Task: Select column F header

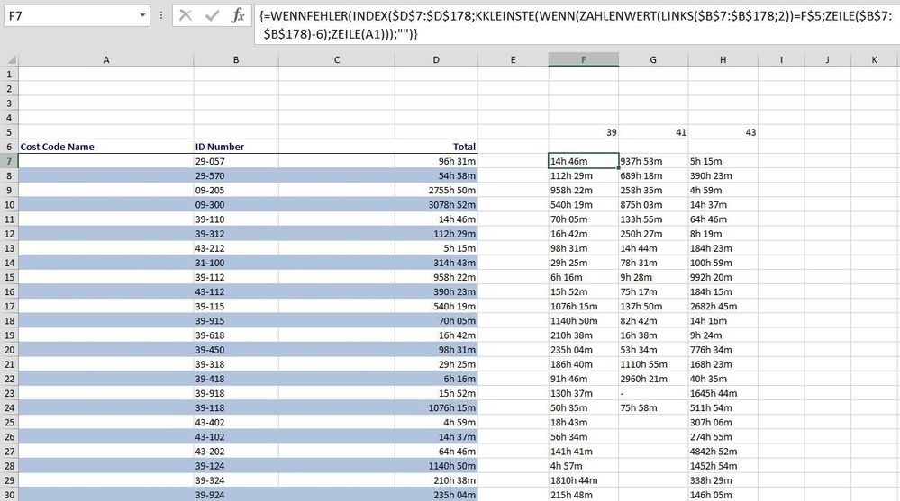Action: tap(584, 59)
